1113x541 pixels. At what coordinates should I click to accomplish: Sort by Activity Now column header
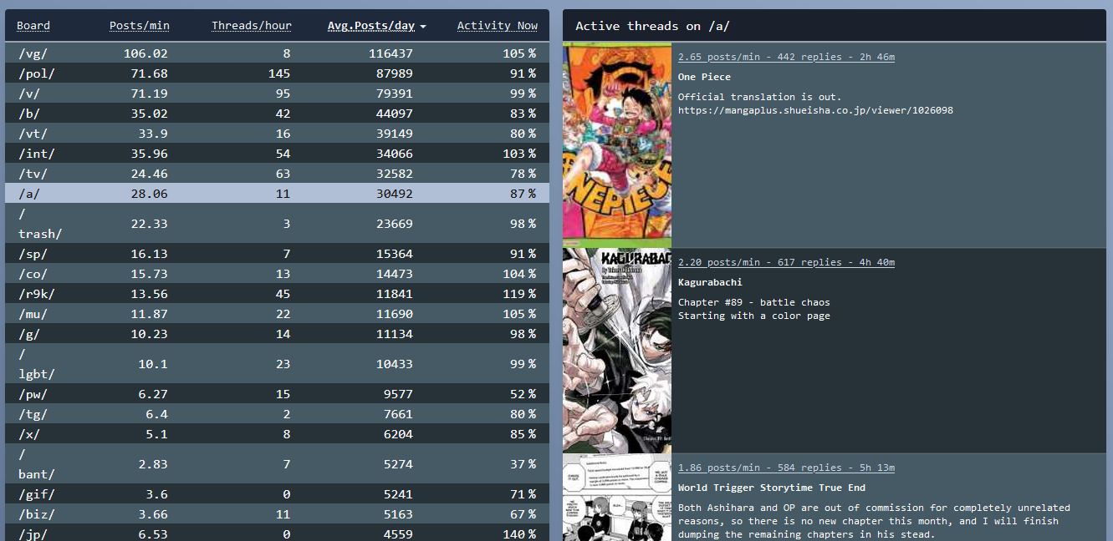click(x=497, y=26)
